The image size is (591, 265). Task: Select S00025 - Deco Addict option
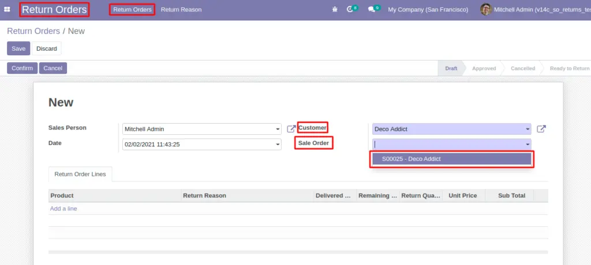(451, 159)
